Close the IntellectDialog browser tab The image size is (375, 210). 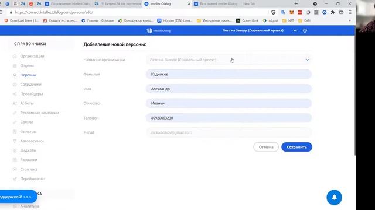[189, 4]
